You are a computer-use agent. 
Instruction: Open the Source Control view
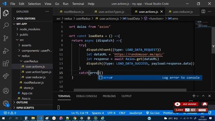6,38
